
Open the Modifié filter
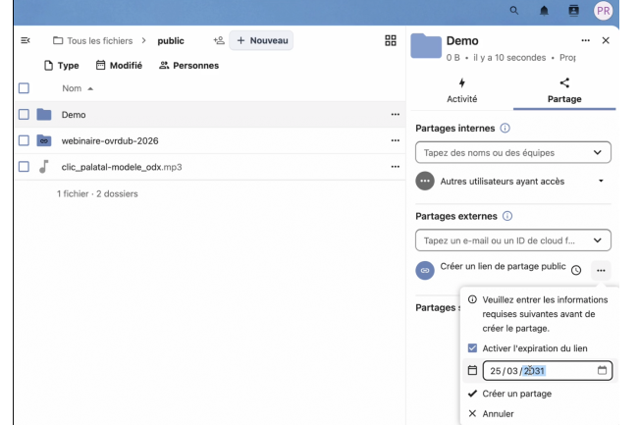point(119,66)
